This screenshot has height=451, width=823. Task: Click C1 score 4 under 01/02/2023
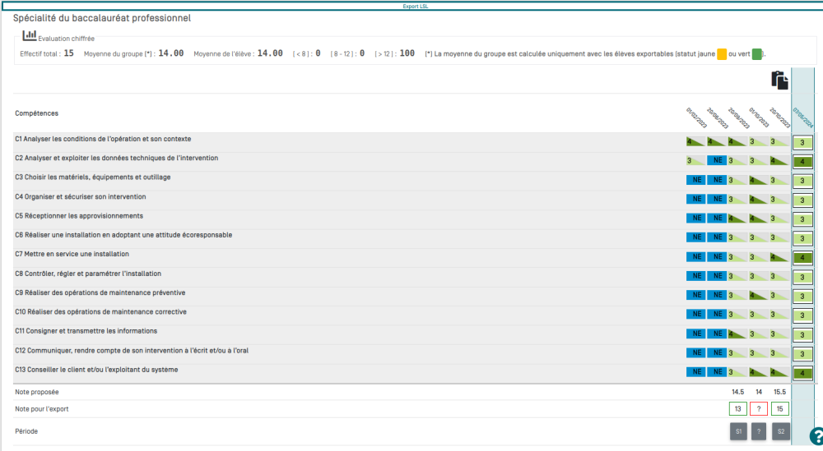(x=696, y=141)
